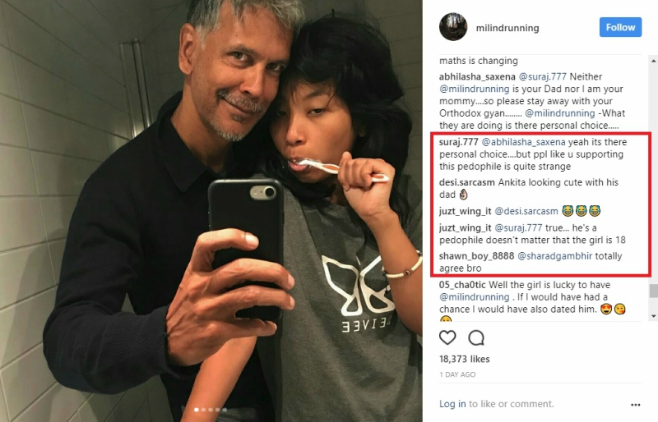Click the comments scrollbar thumb
This screenshot has width=658, height=422.
click(x=654, y=291)
